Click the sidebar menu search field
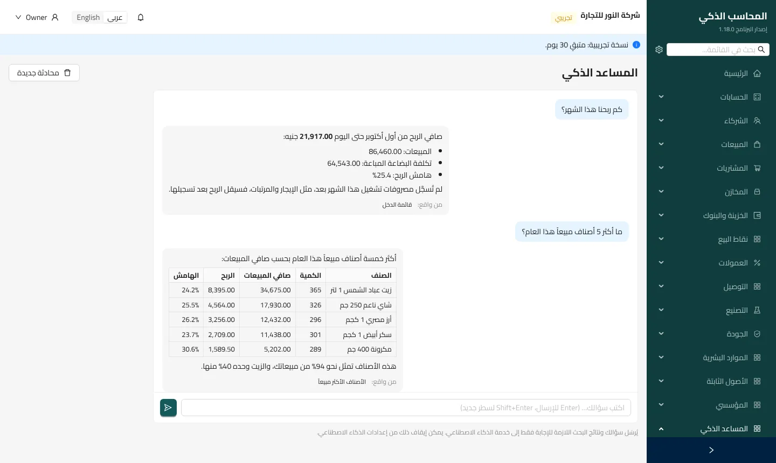The image size is (776, 463). click(x=718, y=50)
